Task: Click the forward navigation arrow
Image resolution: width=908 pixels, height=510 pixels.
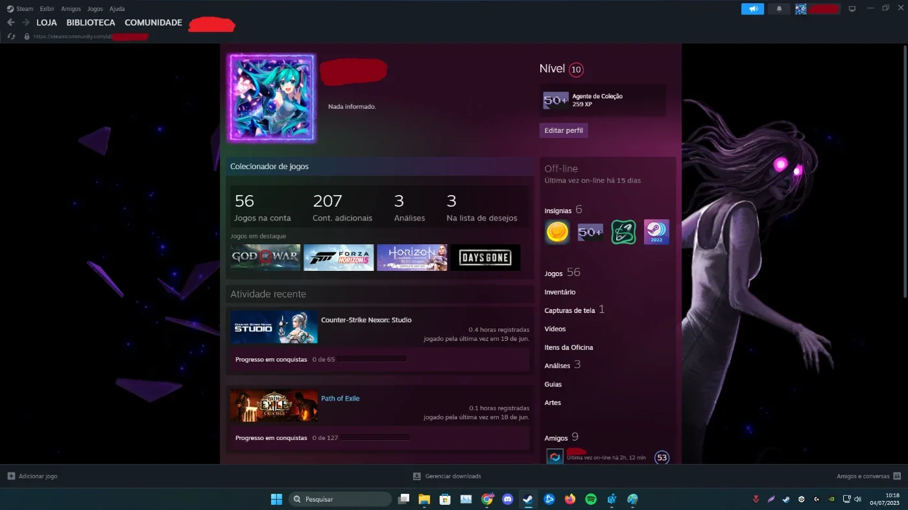Action: pos(26,22)
